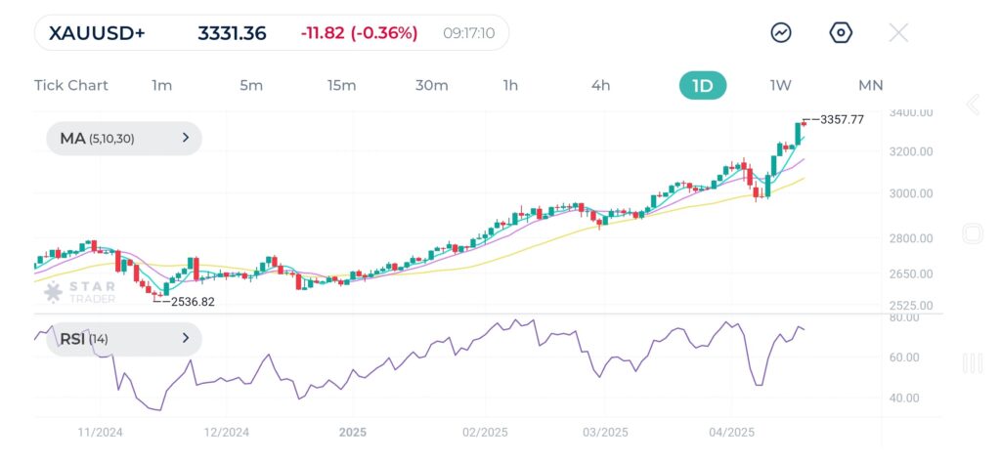Viewport: 1001px width, 462px height.
Task: Tap the Android home square icon
Action: pyautogui.click(x=973, y=233)
